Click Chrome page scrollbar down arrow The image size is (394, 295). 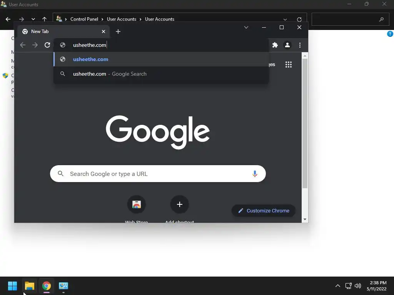[305, 219]
